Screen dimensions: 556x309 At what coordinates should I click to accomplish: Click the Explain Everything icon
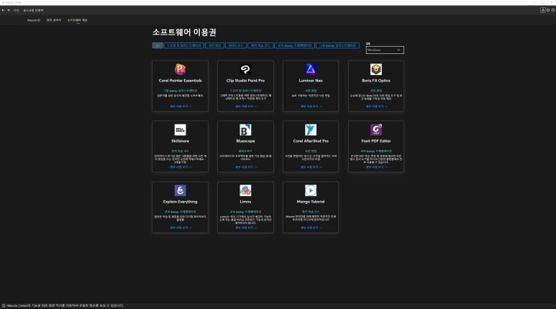[x=180, y=190]
